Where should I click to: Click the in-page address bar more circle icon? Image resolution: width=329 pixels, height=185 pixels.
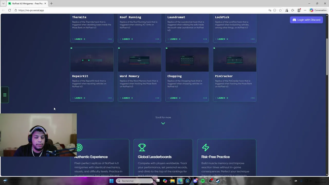coord(275,10)
